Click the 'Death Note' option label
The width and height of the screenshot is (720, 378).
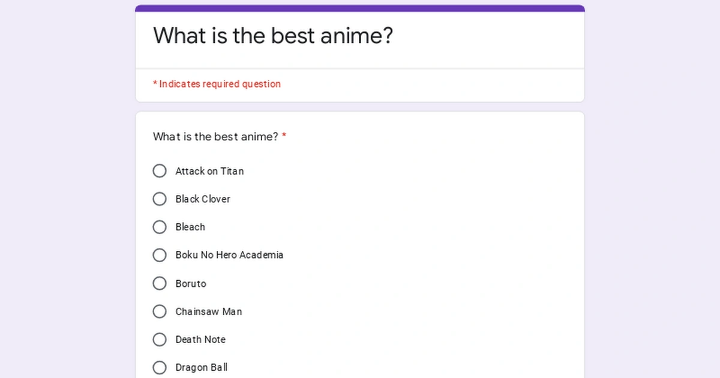coord(200,340)
